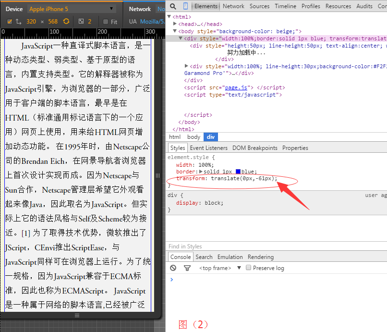Click the UA Mozilla/5 user agent field
This screenshot has width=387, height=332.
pyautogui.click(x=152, y=22)
